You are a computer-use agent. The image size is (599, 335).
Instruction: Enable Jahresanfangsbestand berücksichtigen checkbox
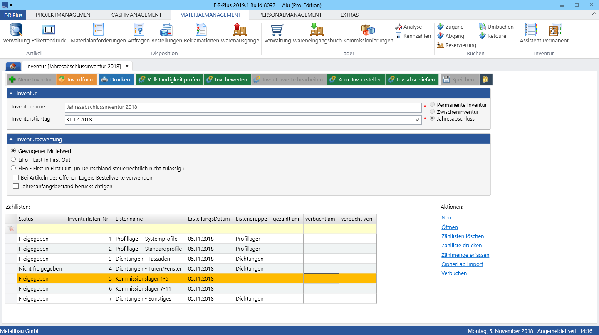tap(16, 186)
